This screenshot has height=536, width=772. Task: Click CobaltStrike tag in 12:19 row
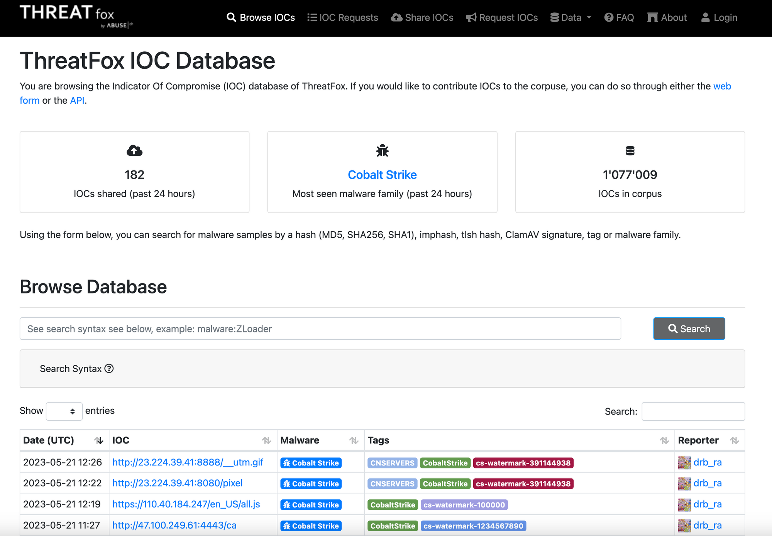point(393,505)
